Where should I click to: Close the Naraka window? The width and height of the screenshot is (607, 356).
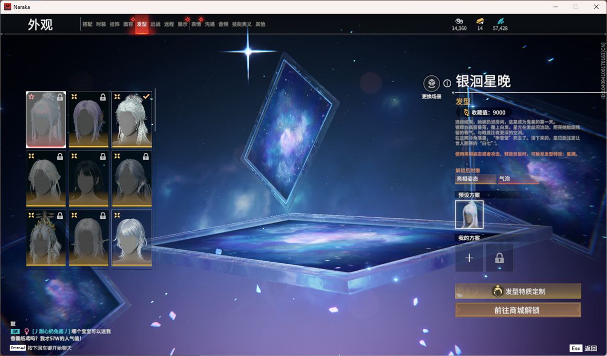pyautogui.click(x=596, y=7)
